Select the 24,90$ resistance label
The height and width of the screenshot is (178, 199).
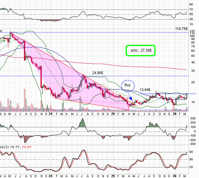point(98,73)
